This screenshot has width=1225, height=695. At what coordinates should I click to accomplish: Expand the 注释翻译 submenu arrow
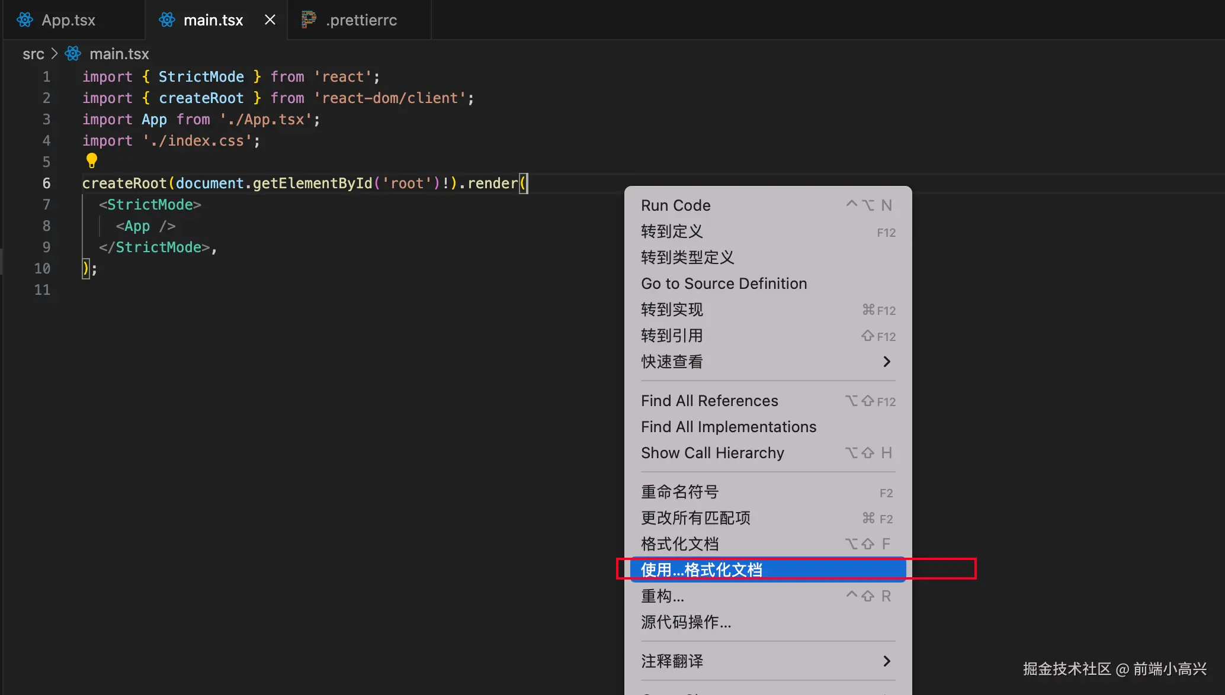pyautogui.click(x=886, y=661)
